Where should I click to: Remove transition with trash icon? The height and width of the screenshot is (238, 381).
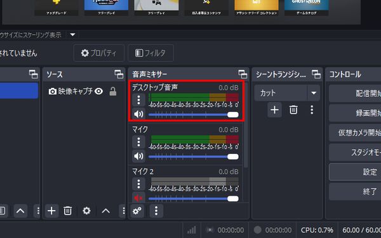point(293,110)
